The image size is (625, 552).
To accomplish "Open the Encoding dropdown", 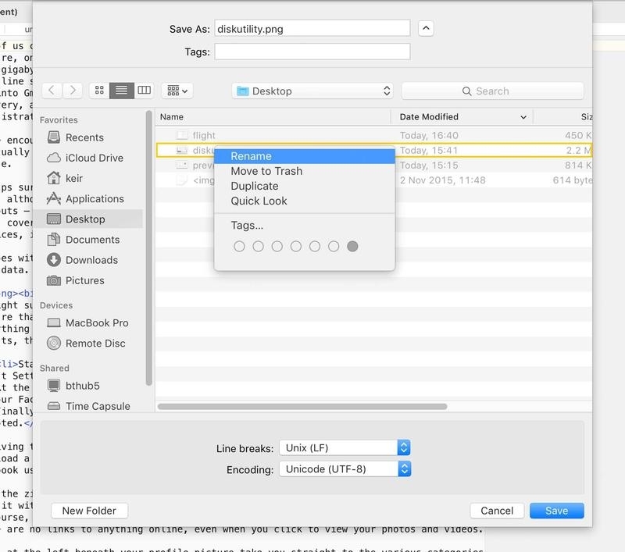I will coord(345,469).
